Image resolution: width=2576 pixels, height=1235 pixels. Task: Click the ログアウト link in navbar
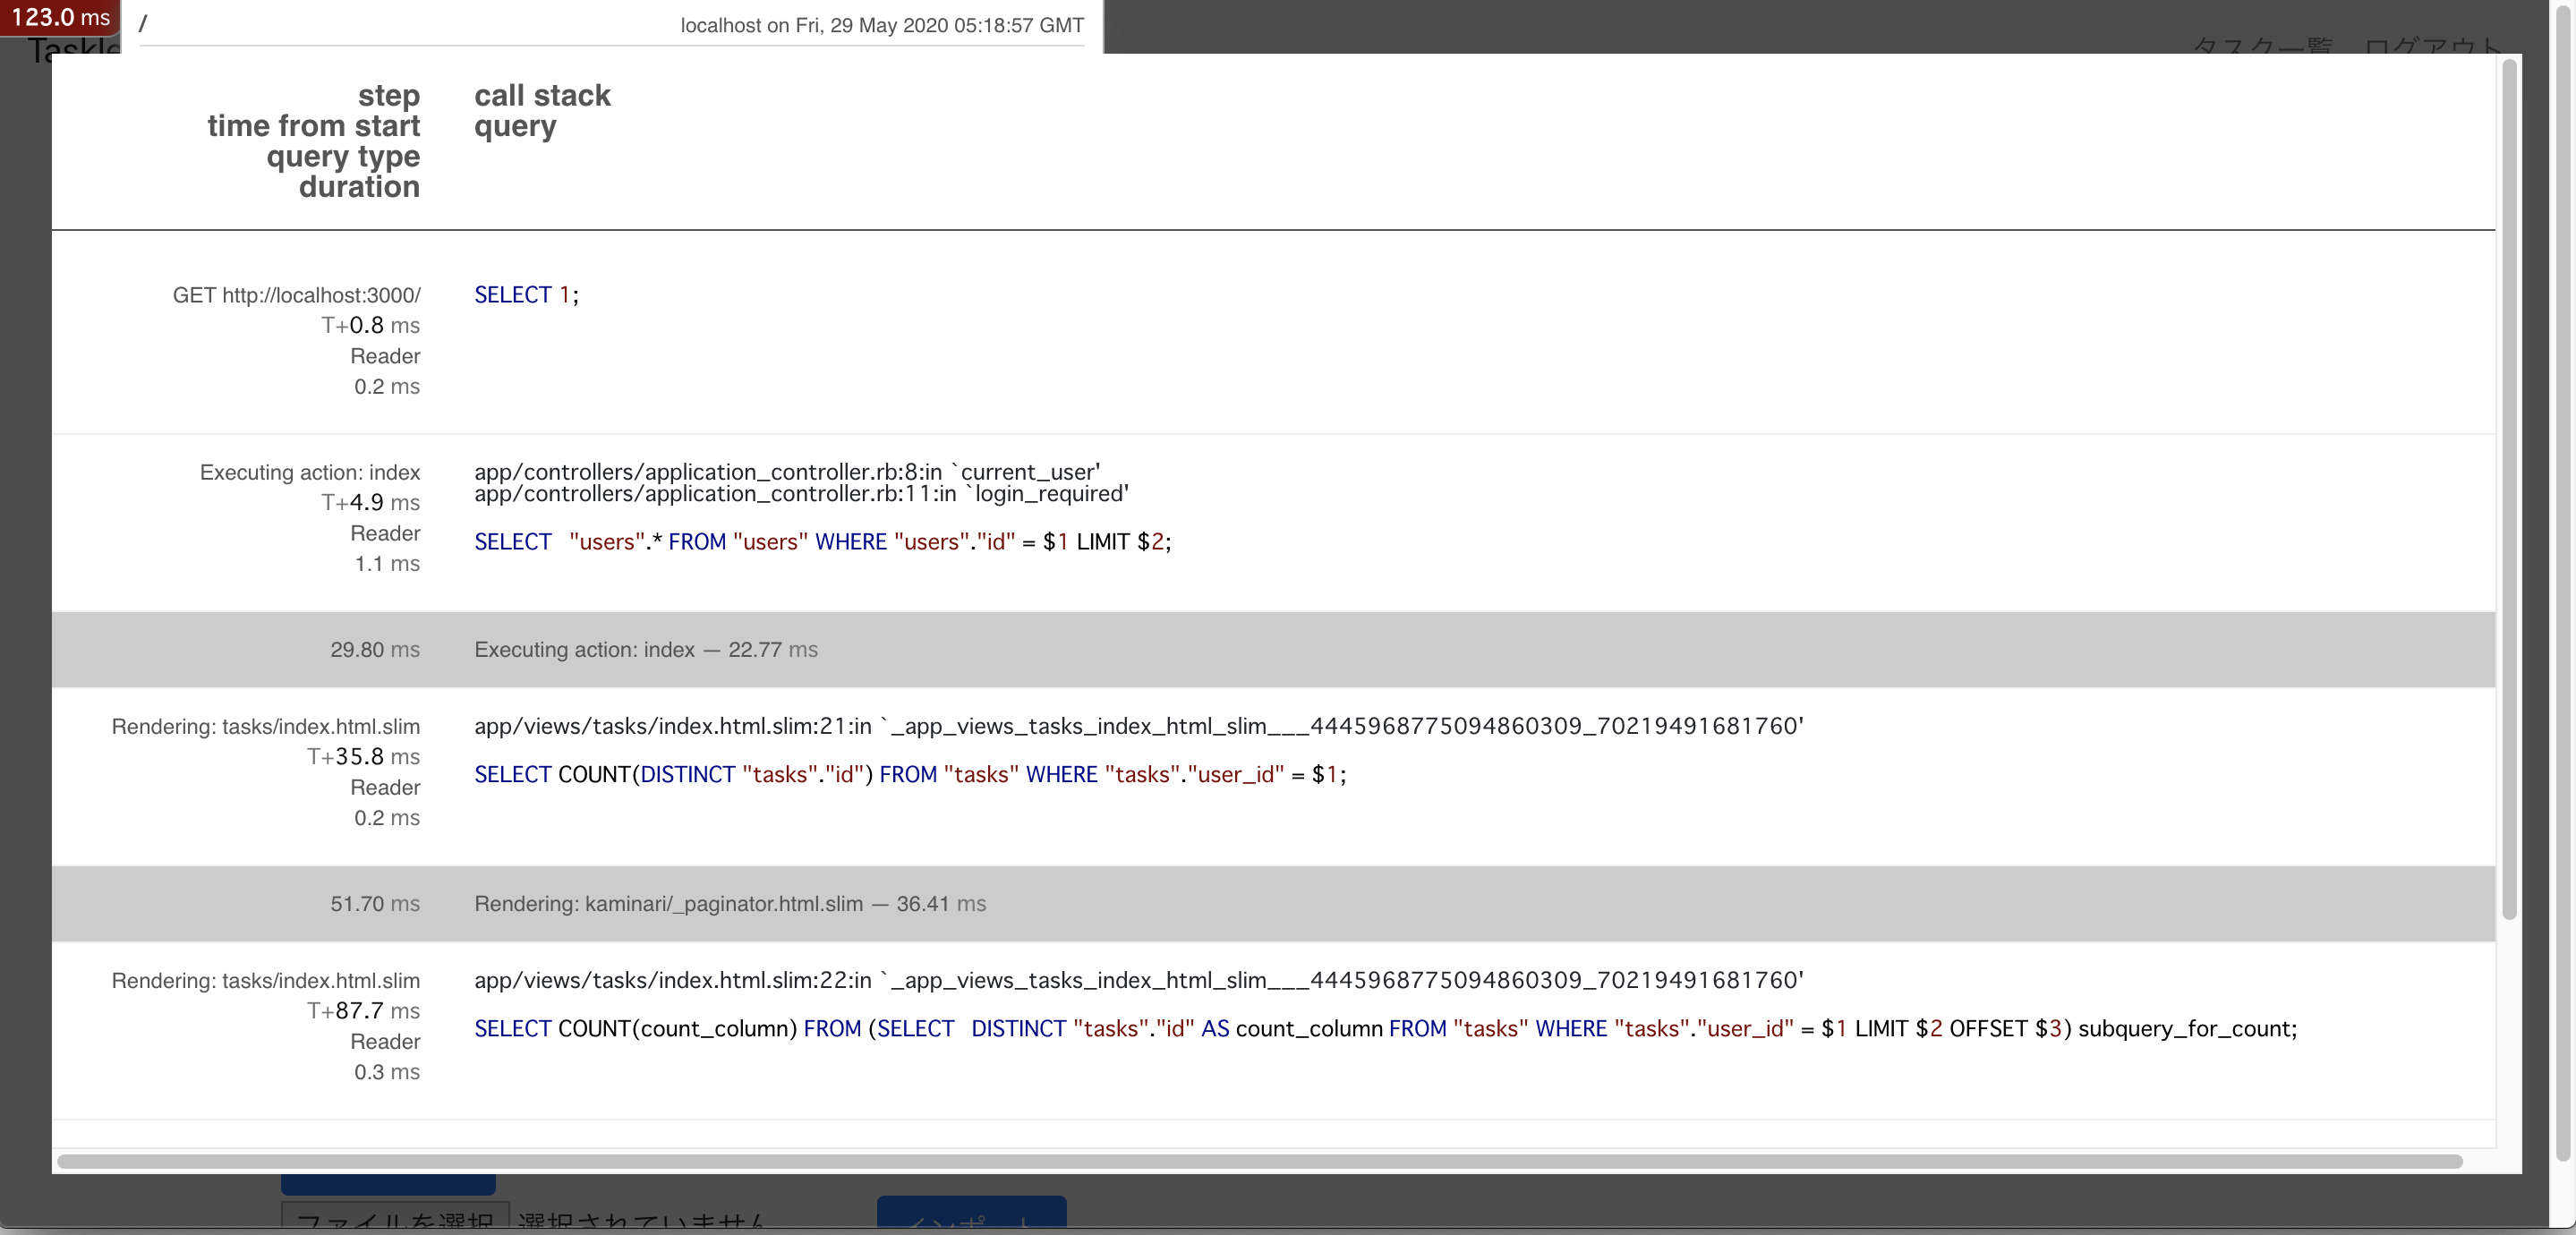click(2432, 45)
